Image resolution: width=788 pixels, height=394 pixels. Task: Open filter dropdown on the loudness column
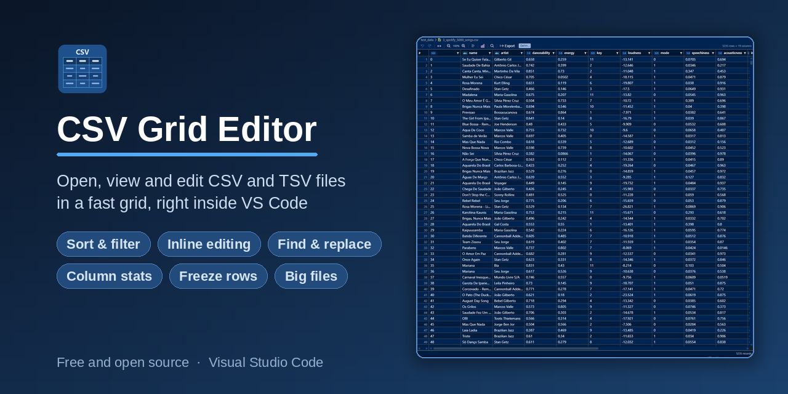(x=649, y=53)
